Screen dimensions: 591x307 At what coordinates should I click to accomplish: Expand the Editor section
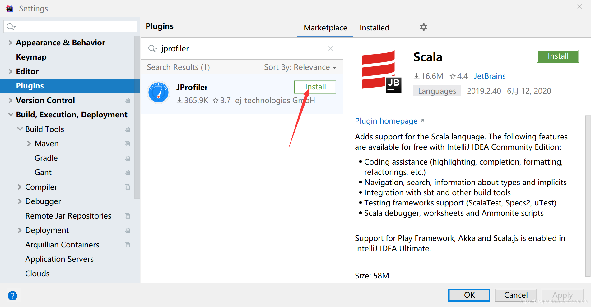point(10,71)
